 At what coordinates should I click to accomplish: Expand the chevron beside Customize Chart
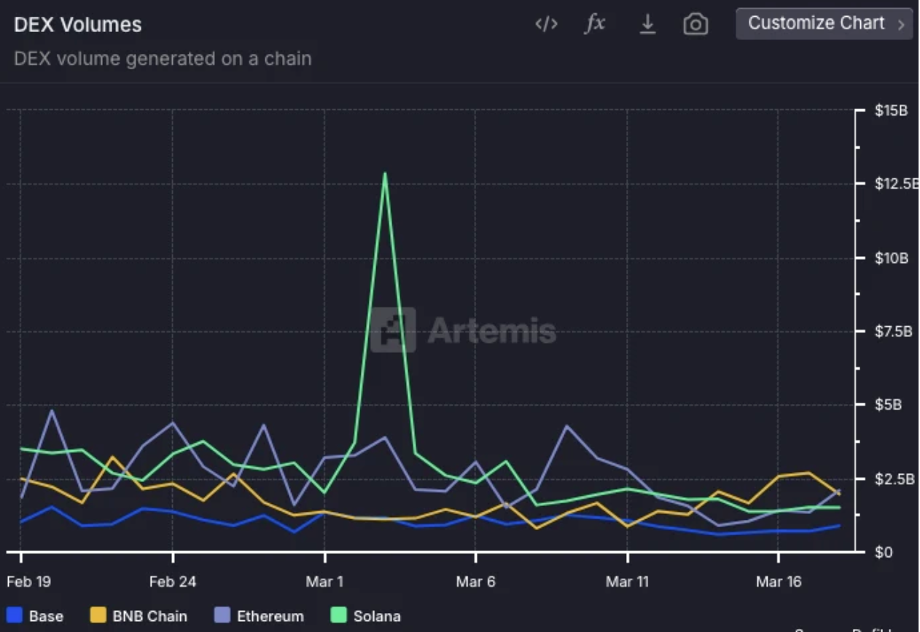coord(901,25)
